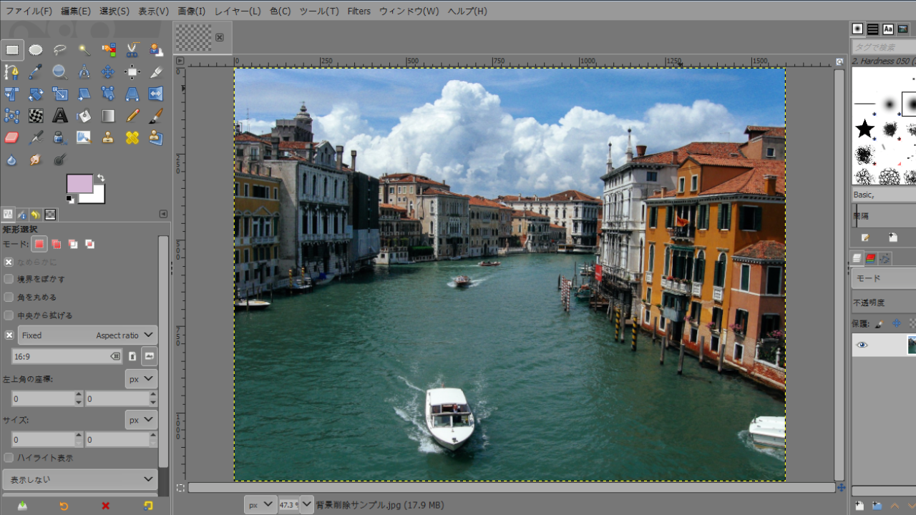Activate the Clone stamp tool
This screenshot has width=916, height=515.
pyautogui.click(x=107, y=137)
